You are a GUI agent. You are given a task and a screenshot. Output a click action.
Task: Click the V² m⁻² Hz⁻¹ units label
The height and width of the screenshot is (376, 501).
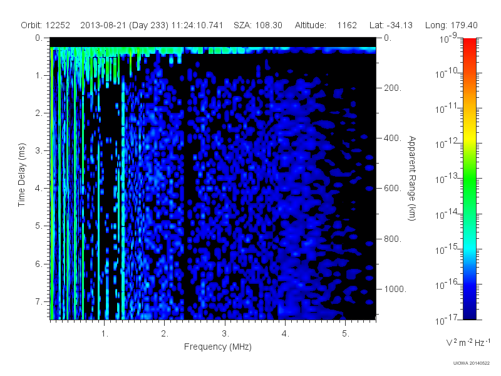[468, 342]
